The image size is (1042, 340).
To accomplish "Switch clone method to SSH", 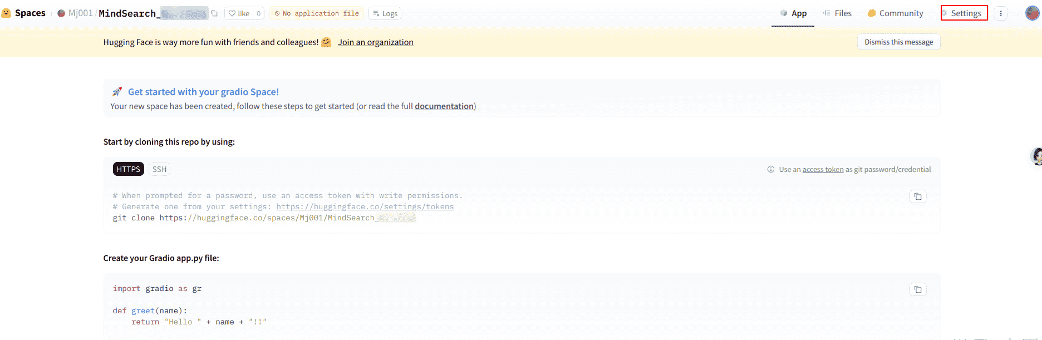I will click(159, 169).
